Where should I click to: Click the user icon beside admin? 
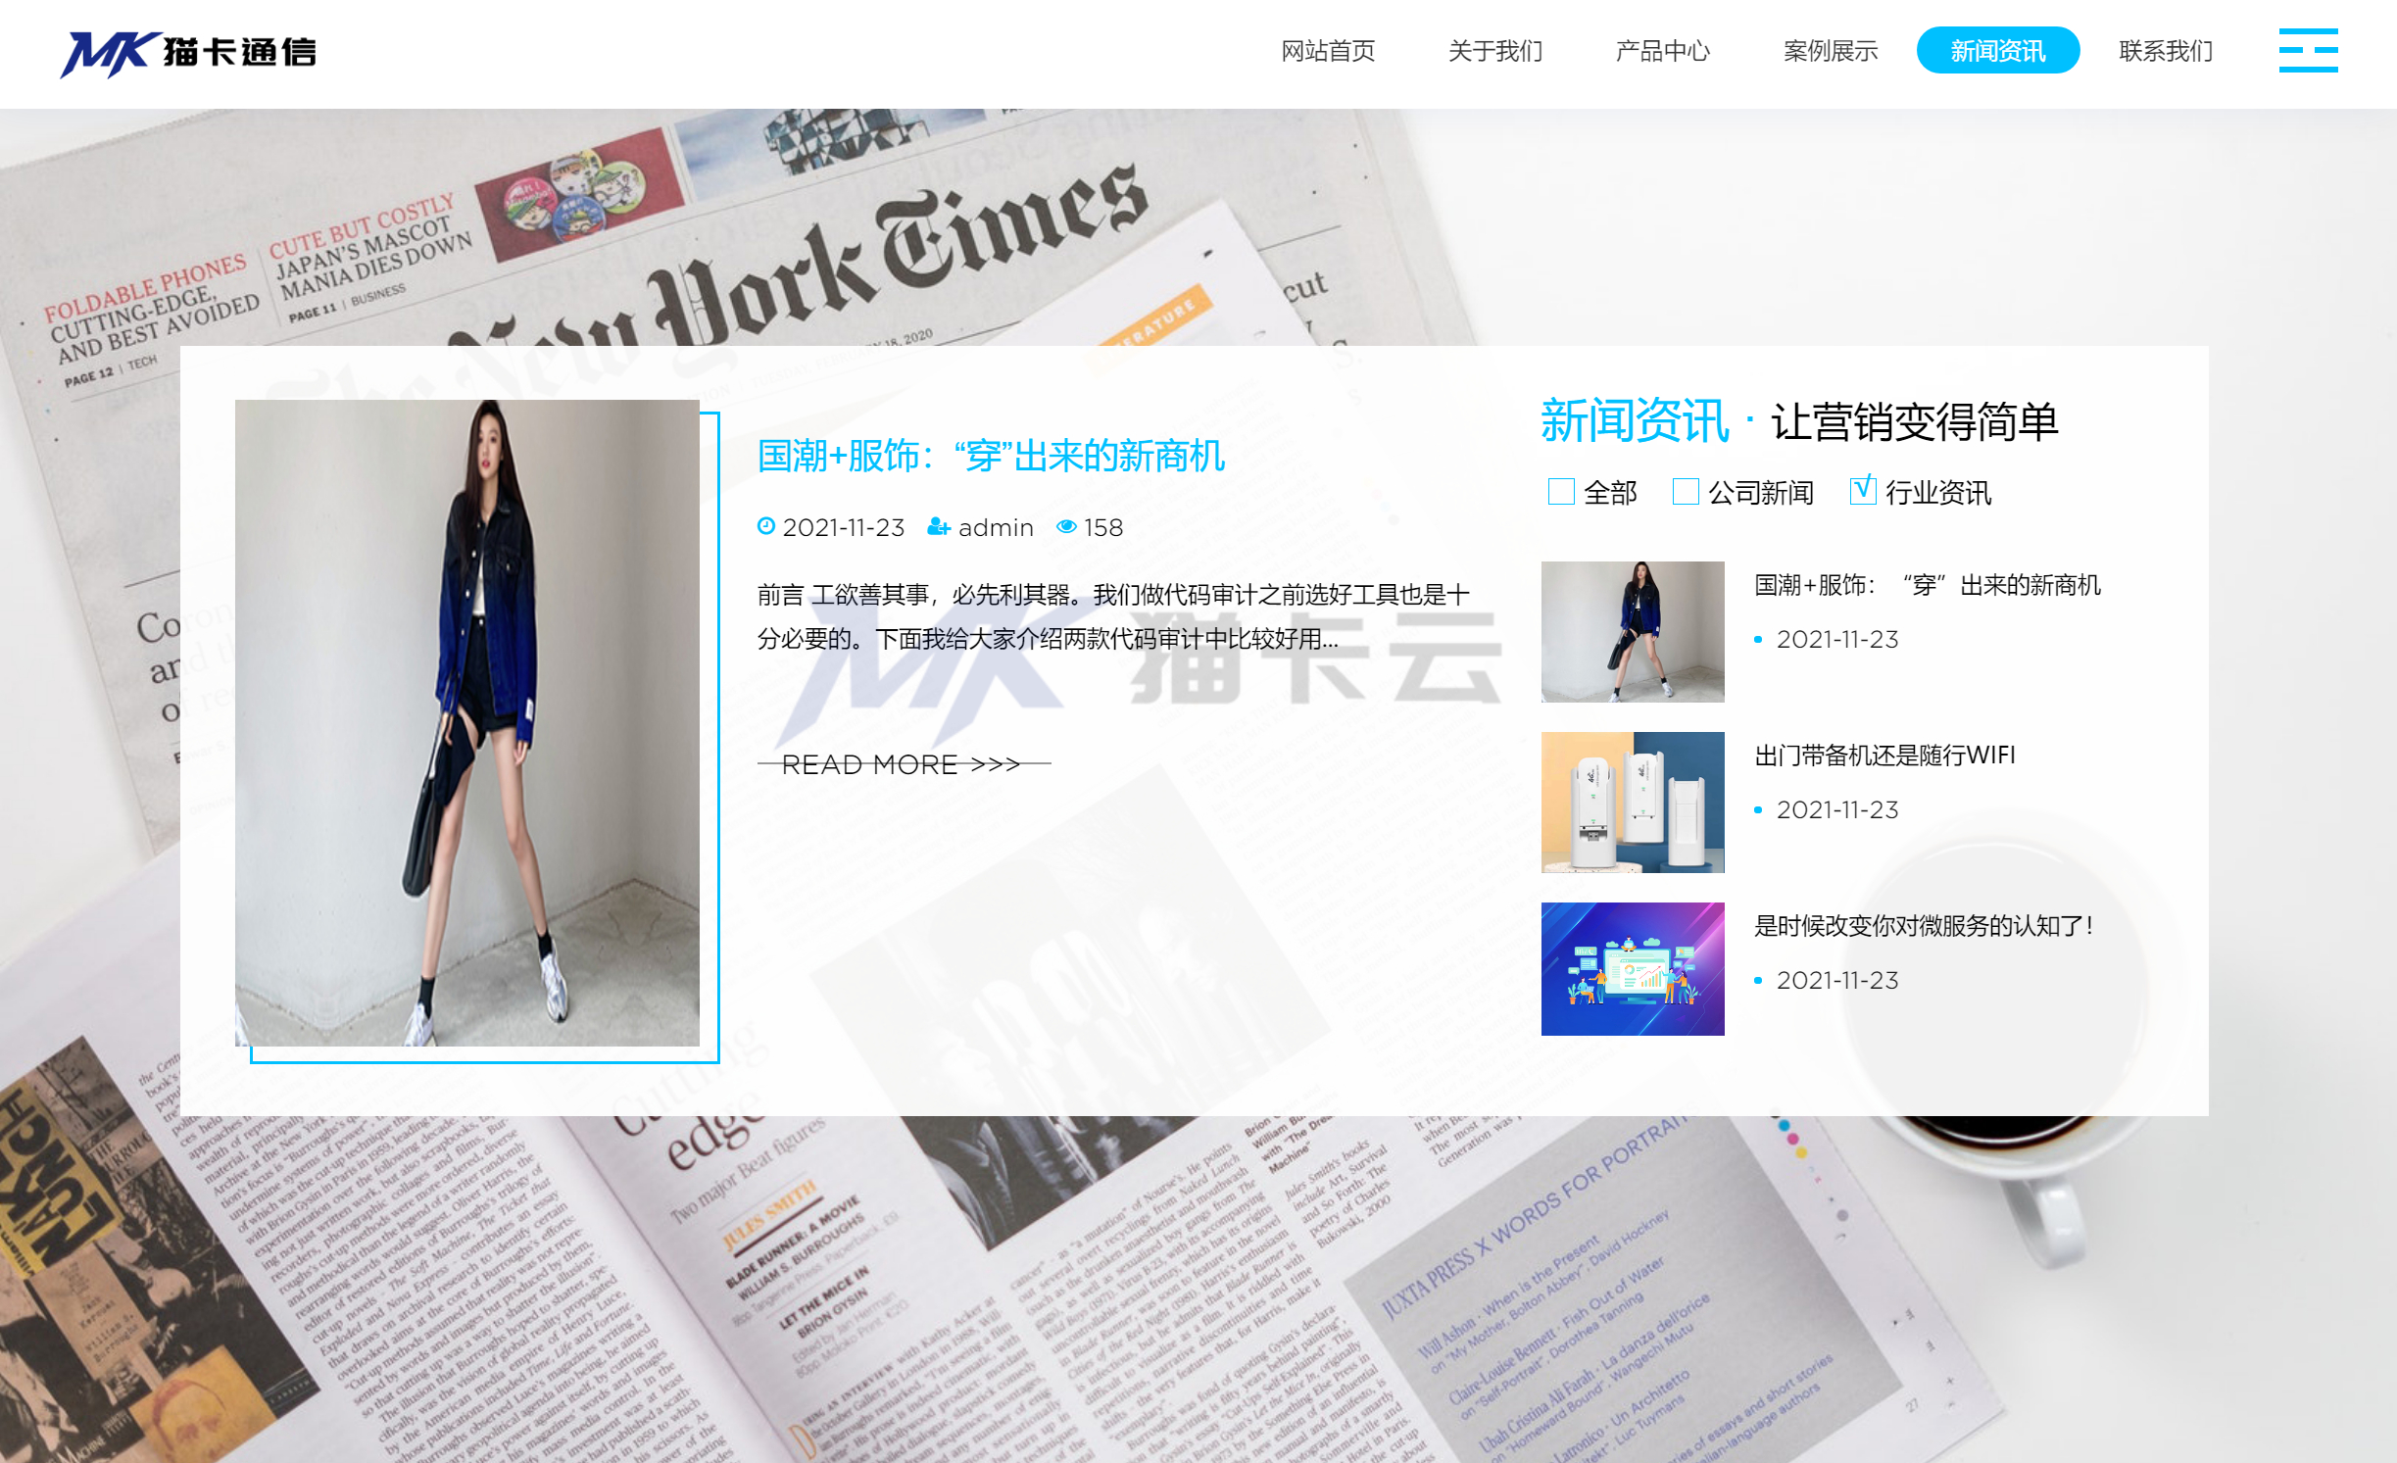(939, 527)
